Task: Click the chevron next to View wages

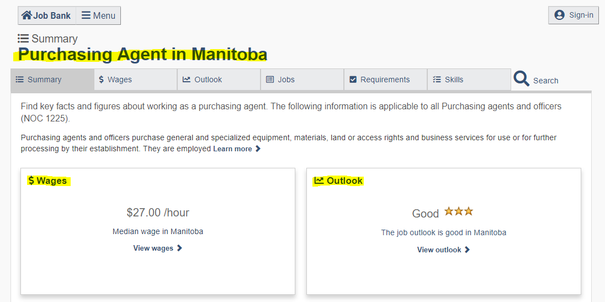Action: coord(179,248)
